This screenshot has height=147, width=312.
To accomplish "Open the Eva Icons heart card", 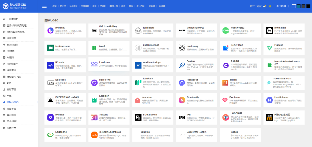I will (x=240, y=100).
